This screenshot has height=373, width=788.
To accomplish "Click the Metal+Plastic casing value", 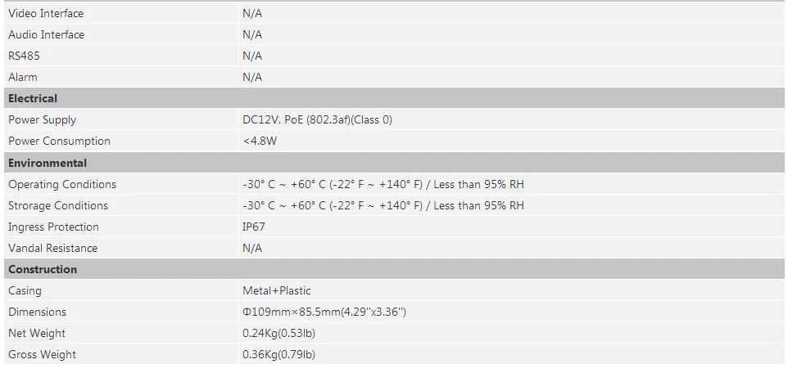I will 277,290.
